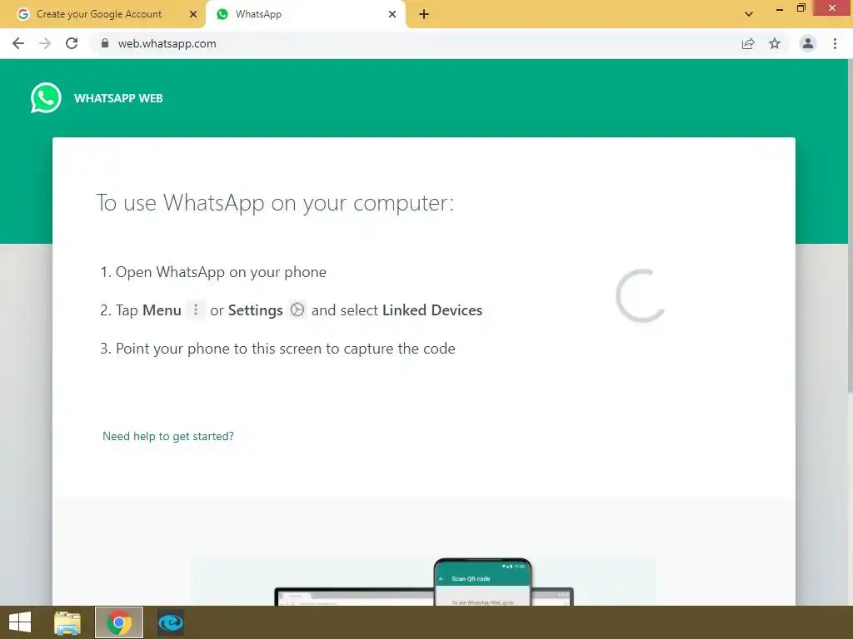Click the loading QR code spinner
The height and width of the screenshot is (639, 853).
coord(641,295)
